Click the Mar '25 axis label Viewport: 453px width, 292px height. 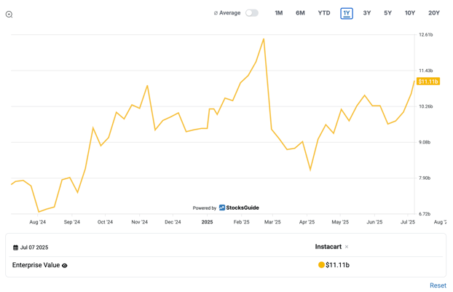[x=272, y=222]
